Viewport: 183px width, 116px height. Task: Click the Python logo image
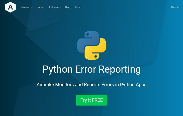[92, 45]
